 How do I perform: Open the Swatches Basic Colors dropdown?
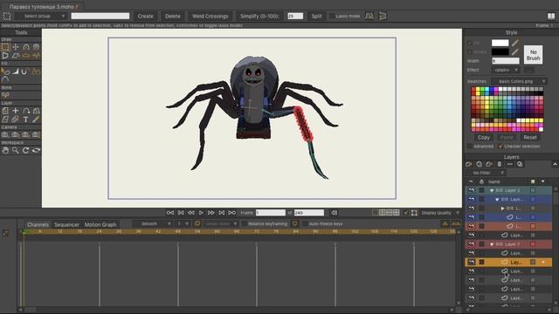pos(519,81)
